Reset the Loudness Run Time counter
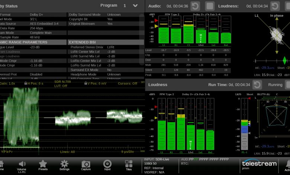The height and width of the screenshot is (175, 290). click(x=257, y=85)
